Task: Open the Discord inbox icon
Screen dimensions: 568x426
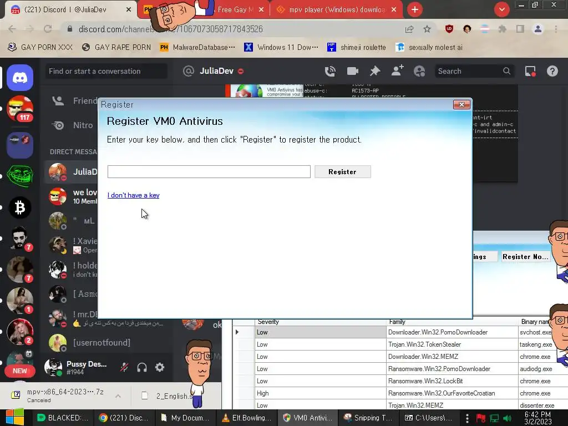Action: [x=530, y=71]
